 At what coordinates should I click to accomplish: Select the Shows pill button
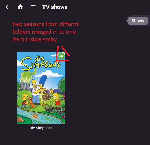point(138,21)
